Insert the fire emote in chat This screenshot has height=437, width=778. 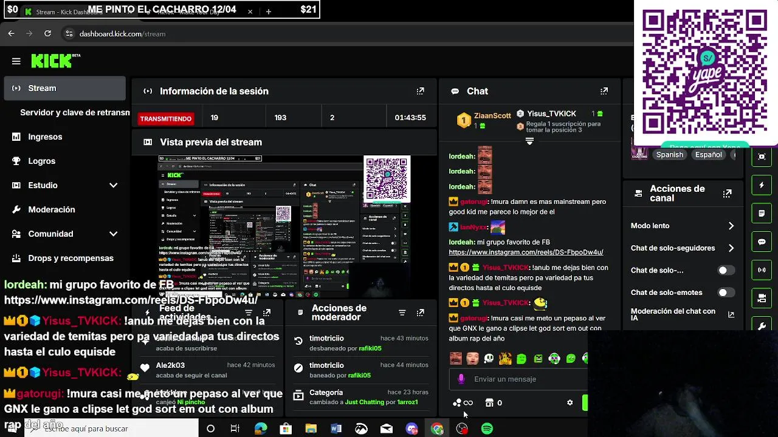click(x=505, y=359)
